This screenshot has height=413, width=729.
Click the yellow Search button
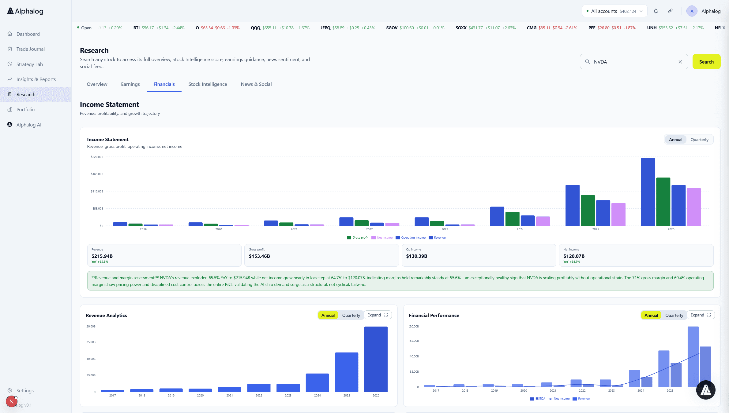coord(706,62)
